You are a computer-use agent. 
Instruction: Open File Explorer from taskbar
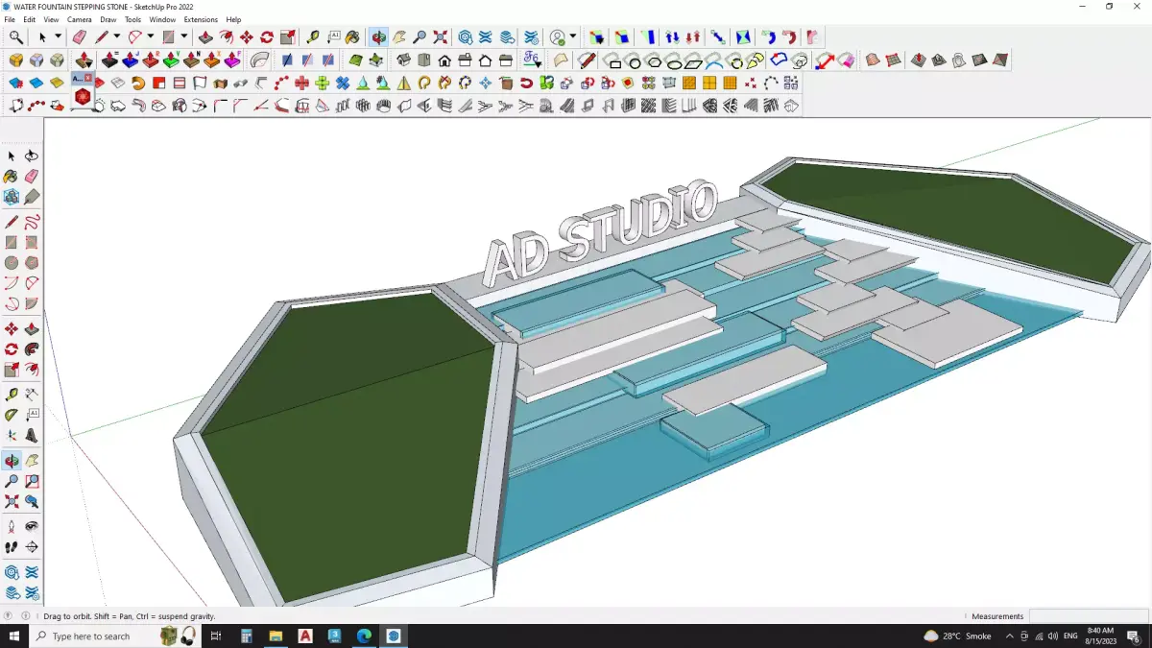pyautogui.click(x=276, y=636)
